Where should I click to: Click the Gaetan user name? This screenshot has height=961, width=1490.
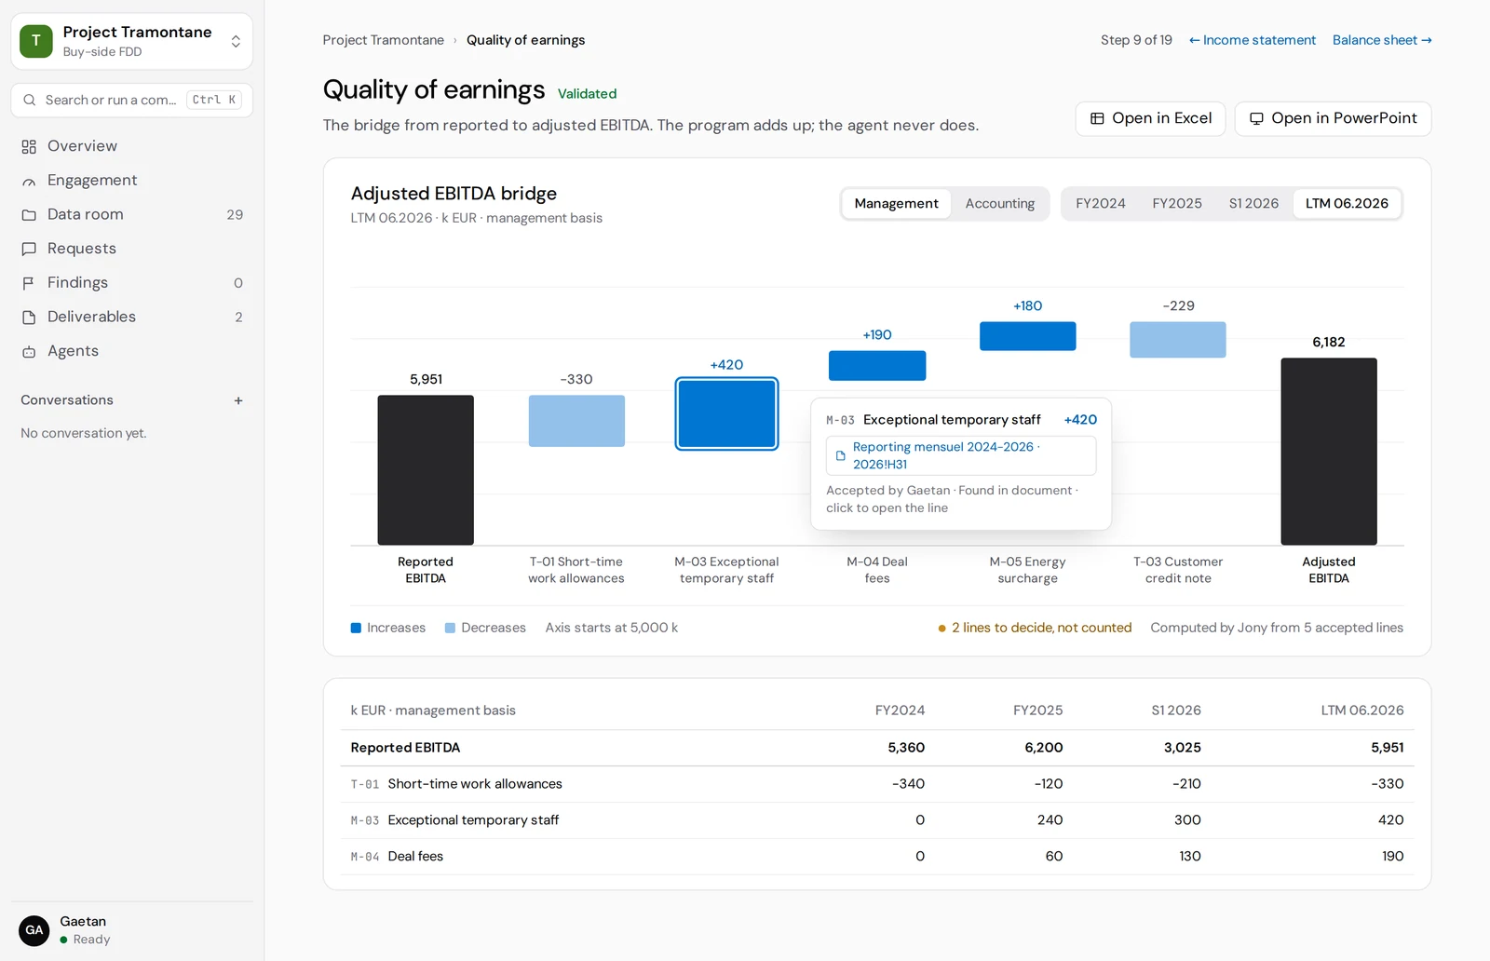click(x=83, y=922)
